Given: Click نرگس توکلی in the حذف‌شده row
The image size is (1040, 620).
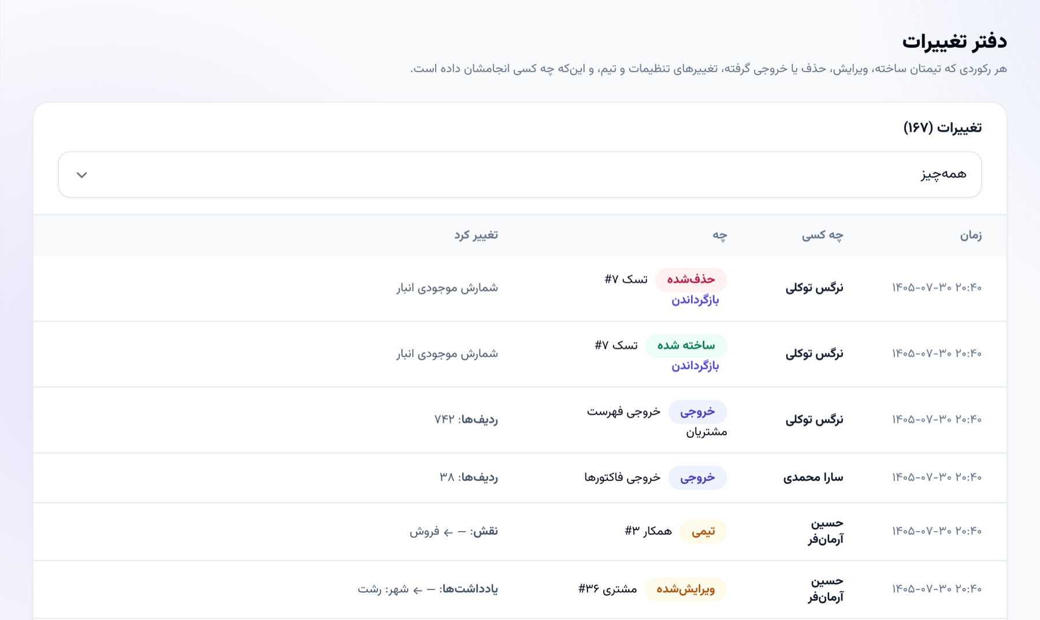Looking at the screenshot, I should point(814,287).
